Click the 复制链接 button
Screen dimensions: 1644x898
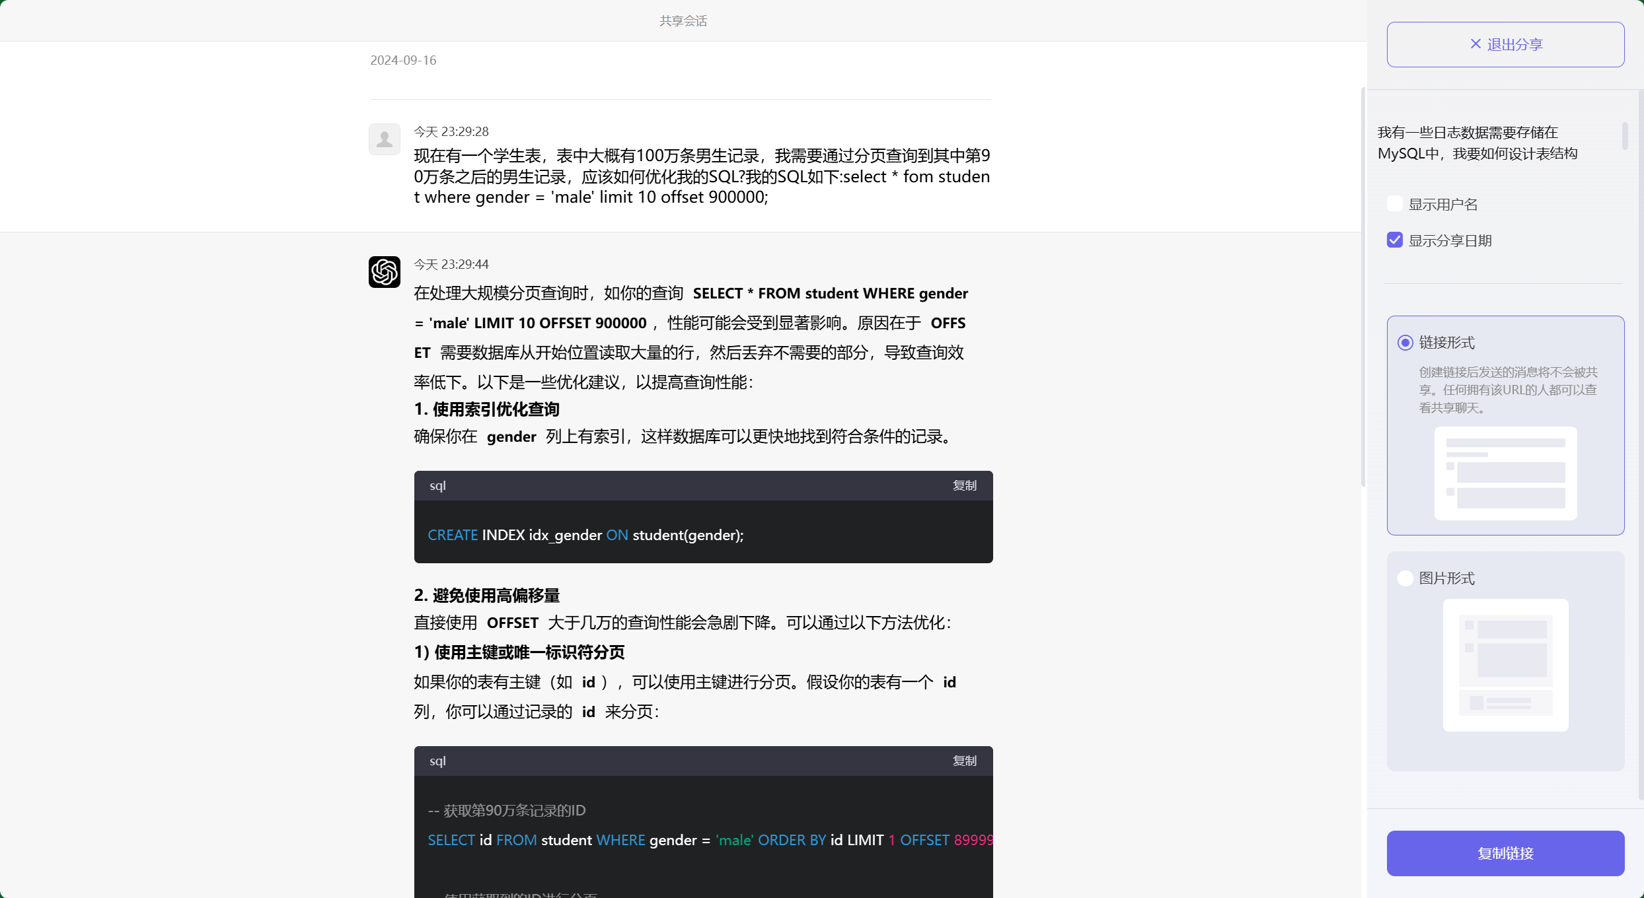pyautogui.click(x=1505, y=853)
